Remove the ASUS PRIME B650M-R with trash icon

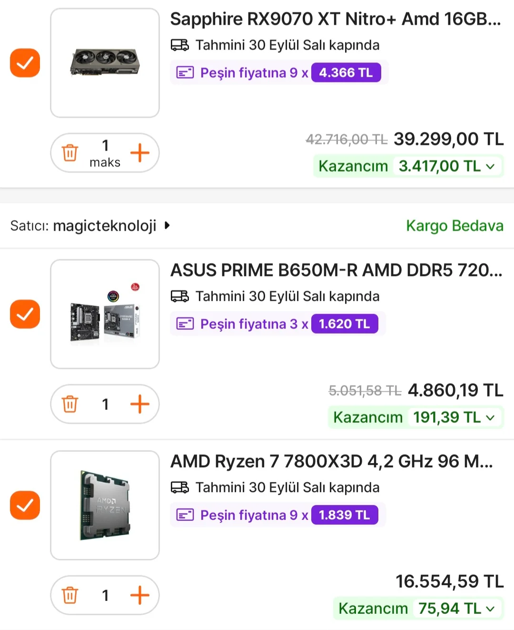(x=70, y=404)
